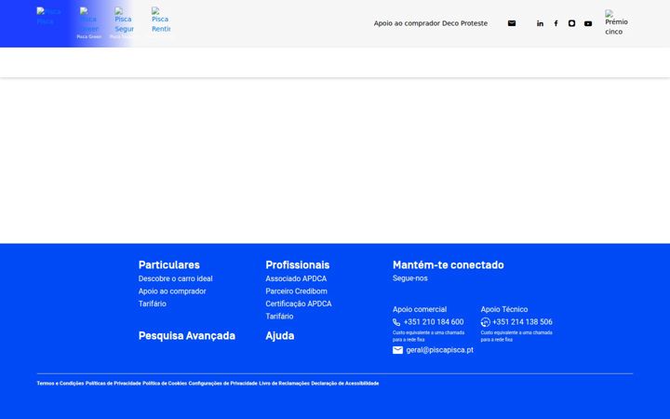The width and height of the screenshot is (670, 419).
Task: Open the Instagram icon in header
Action: point(571,23)
